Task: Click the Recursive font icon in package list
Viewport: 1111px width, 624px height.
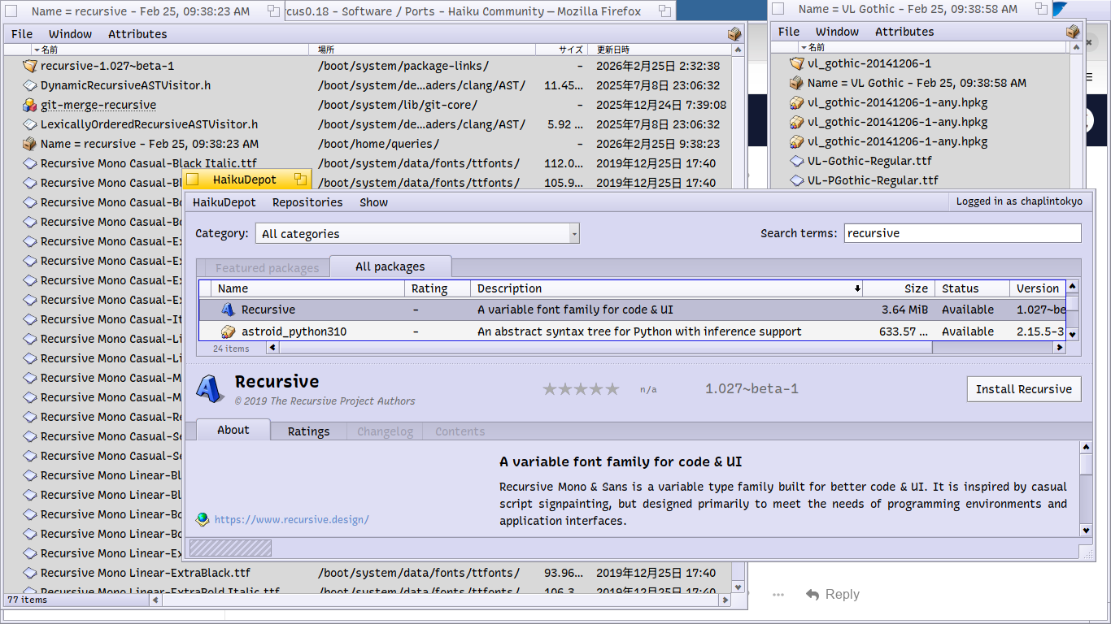Action: pyautogui.click(x=228, y=310)
